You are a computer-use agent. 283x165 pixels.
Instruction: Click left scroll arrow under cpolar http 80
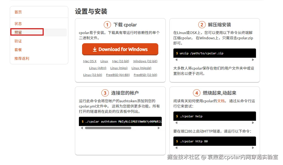coord(176,148)
